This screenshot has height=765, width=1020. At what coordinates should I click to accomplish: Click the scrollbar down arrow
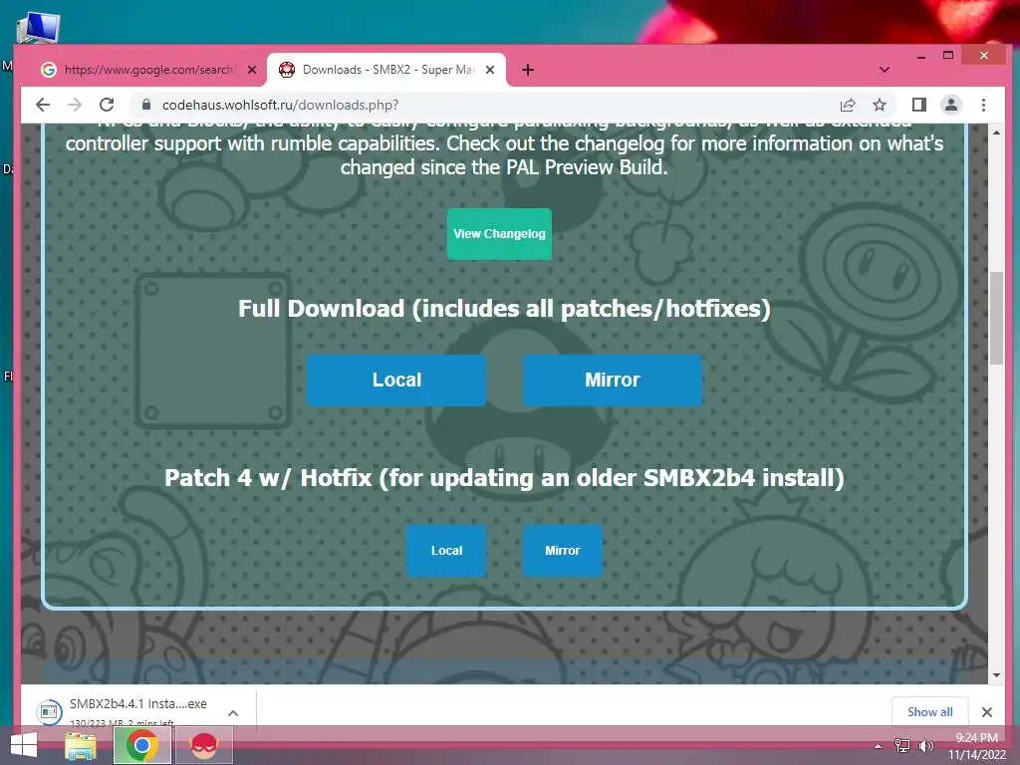[x=996, y=675]
